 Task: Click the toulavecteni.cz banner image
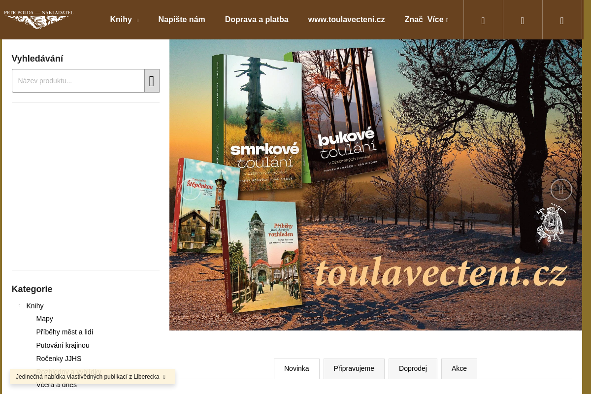[376, 185]
